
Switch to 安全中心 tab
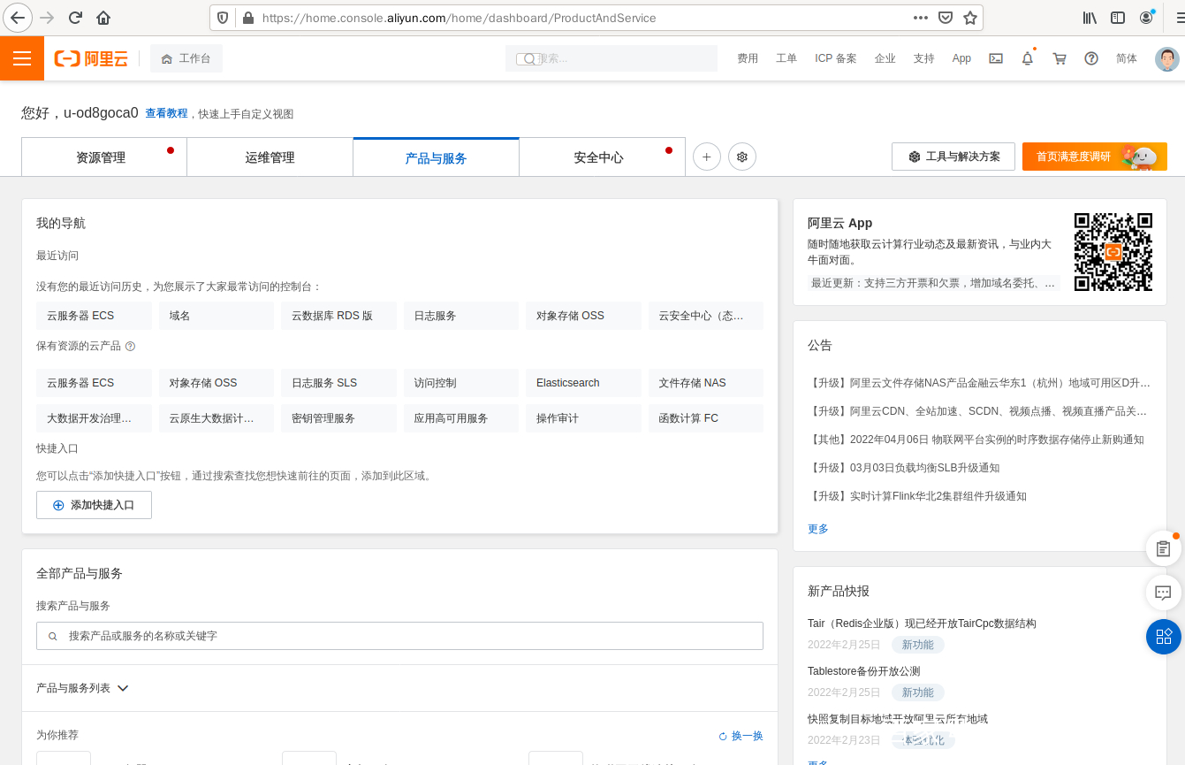(x=602, y=157)
